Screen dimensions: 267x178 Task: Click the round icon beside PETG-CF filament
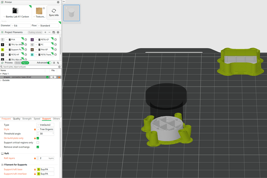(x=55, y=40)
